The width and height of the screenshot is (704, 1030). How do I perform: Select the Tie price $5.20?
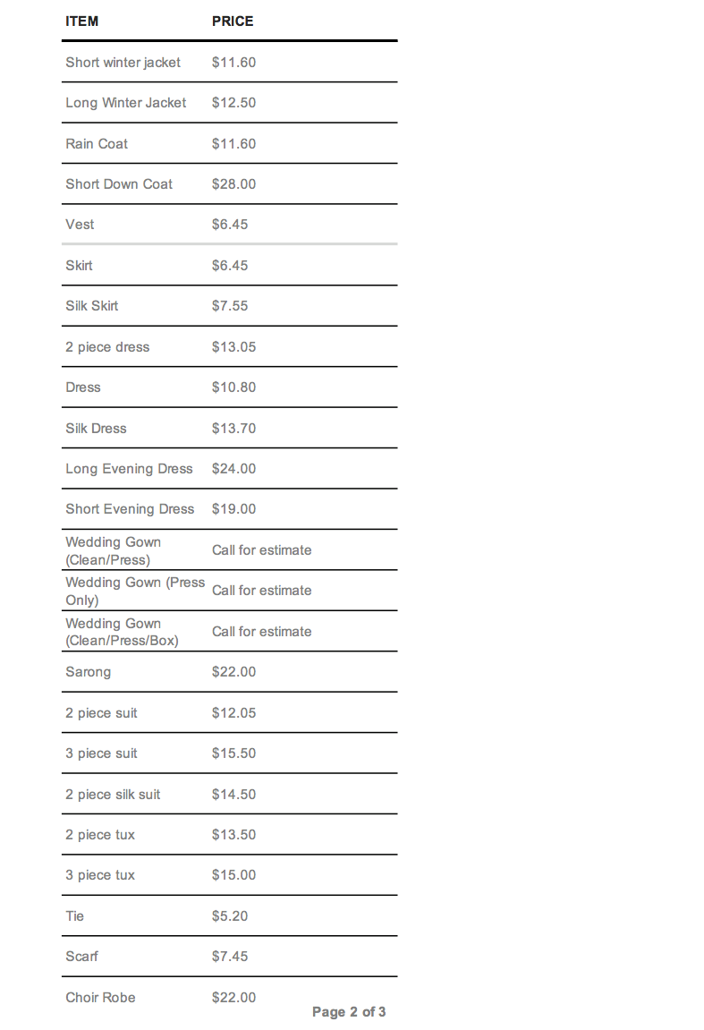click(x=230, y=916)
